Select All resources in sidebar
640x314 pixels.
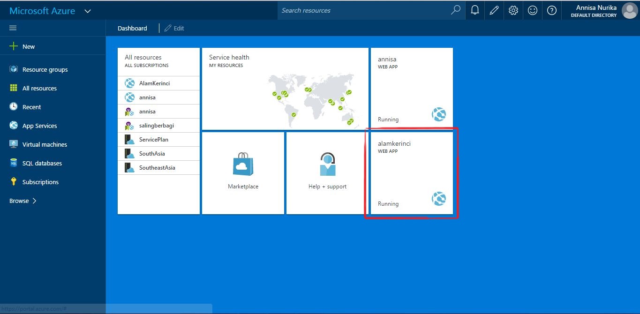tap(39, 88)
